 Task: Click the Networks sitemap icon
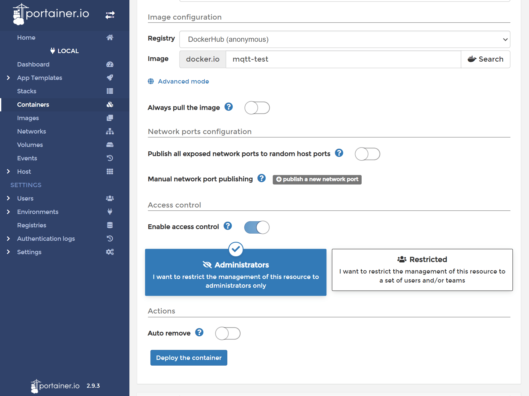[110, 131]
